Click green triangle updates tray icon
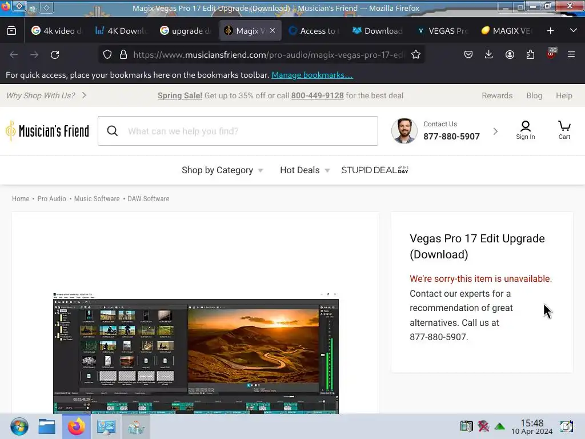 point(499,426)
